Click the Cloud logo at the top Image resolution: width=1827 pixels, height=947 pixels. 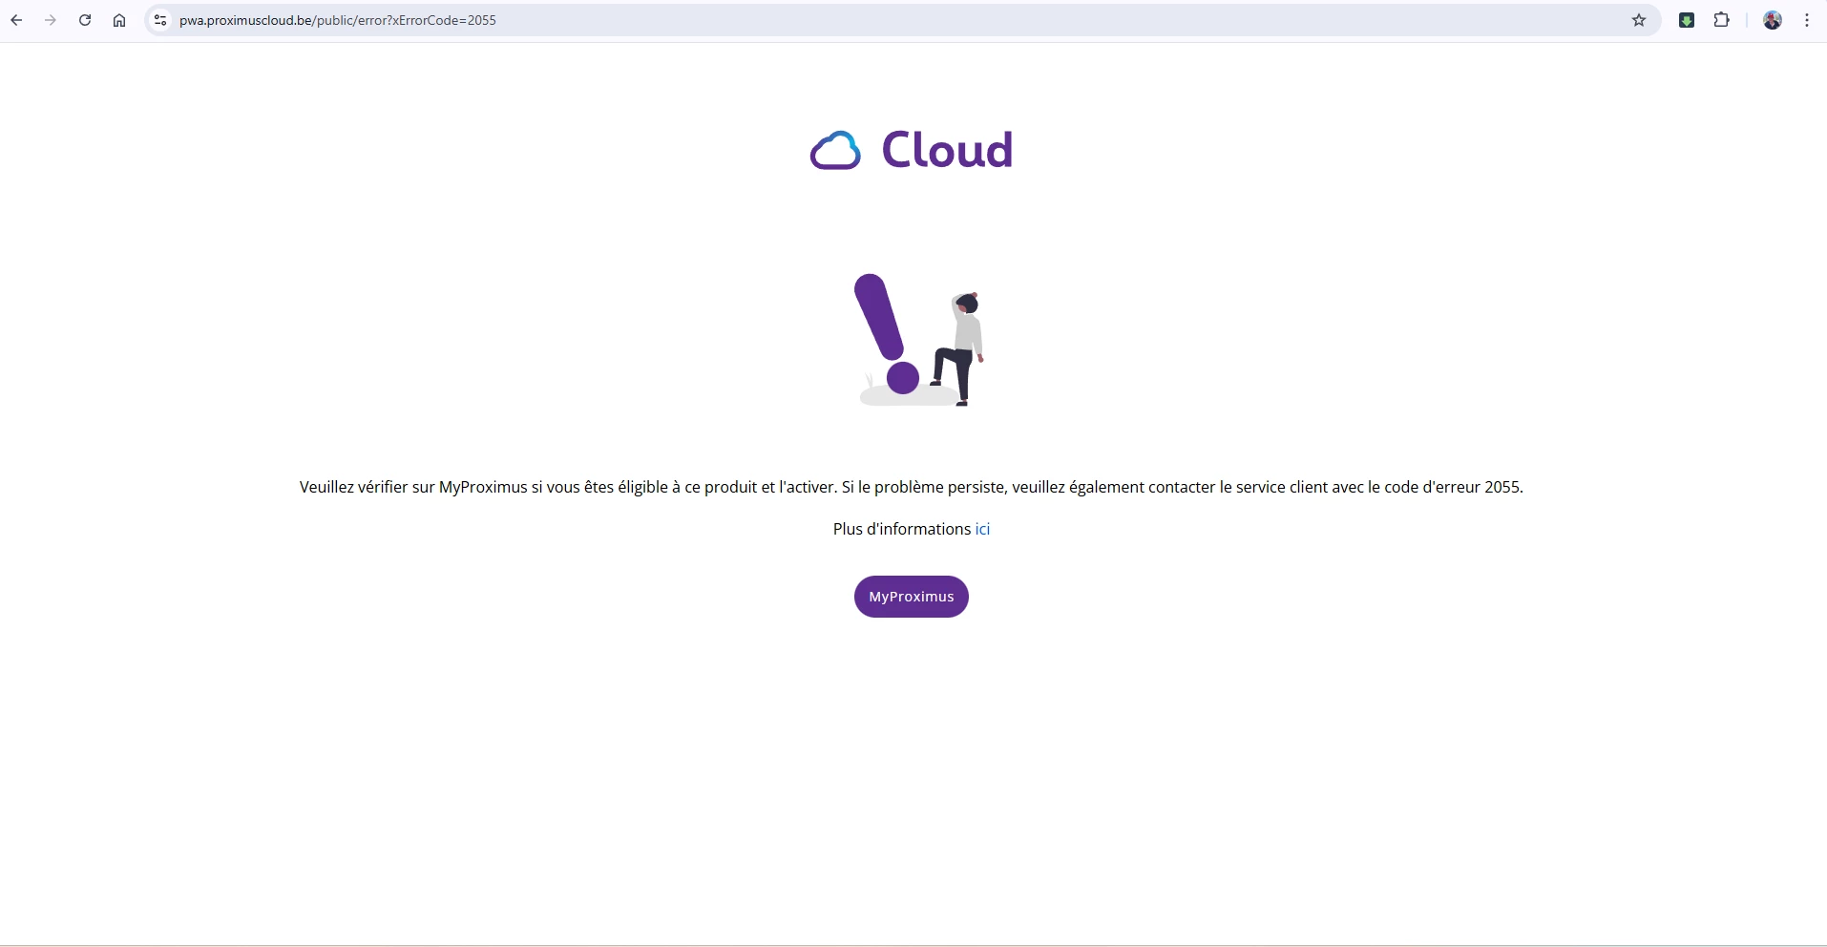[912, 150]
